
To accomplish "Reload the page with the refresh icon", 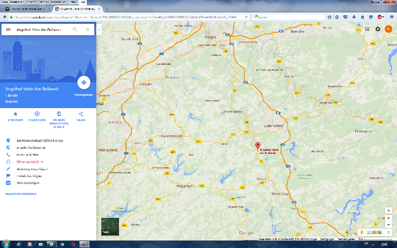I will tap(246, 17).
